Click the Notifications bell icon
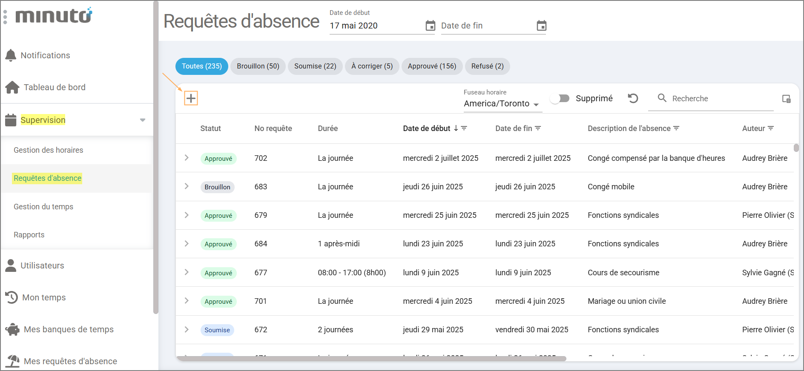804x371 pixels. click(x=11, y=55)
